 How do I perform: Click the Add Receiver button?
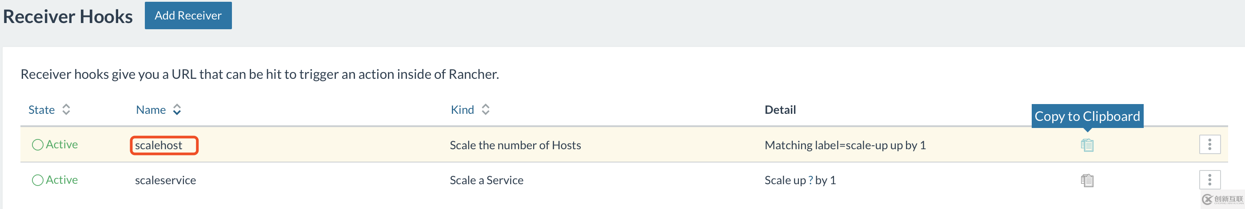pos(188,15)
